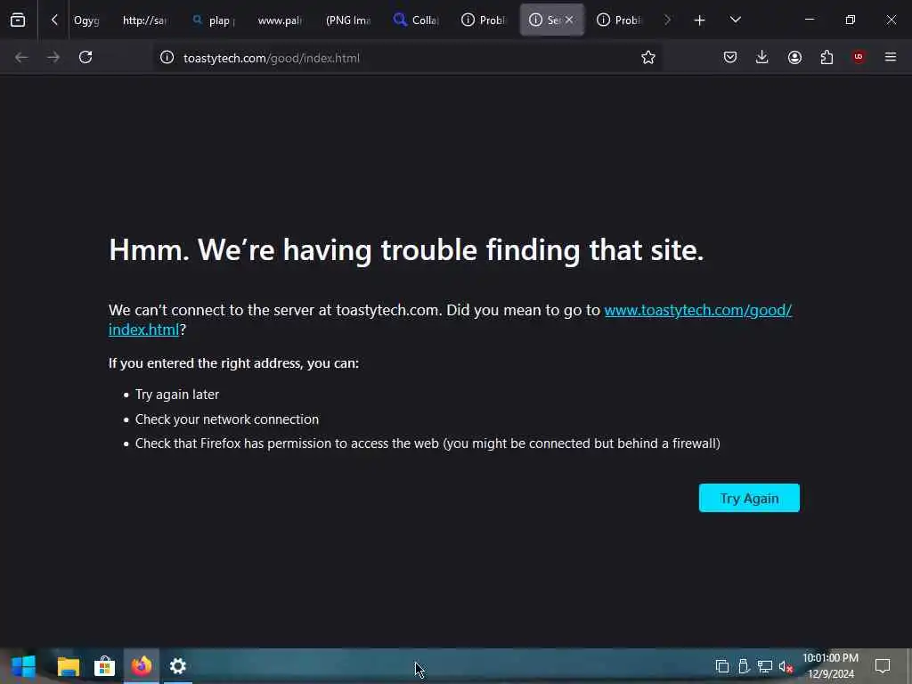Follow the www.toastytech.com/good/ link
Screen dimensions: 912x684
(698, 310)
